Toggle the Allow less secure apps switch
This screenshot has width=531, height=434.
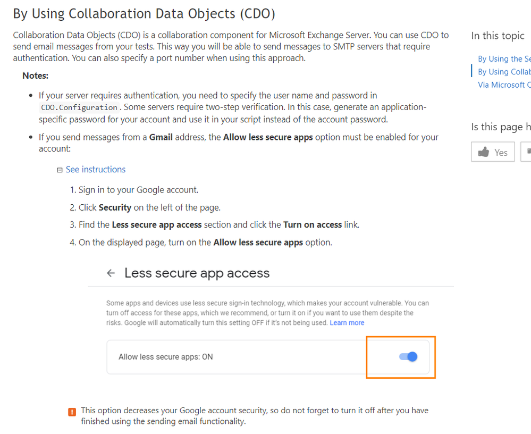(x=408, y=356)
